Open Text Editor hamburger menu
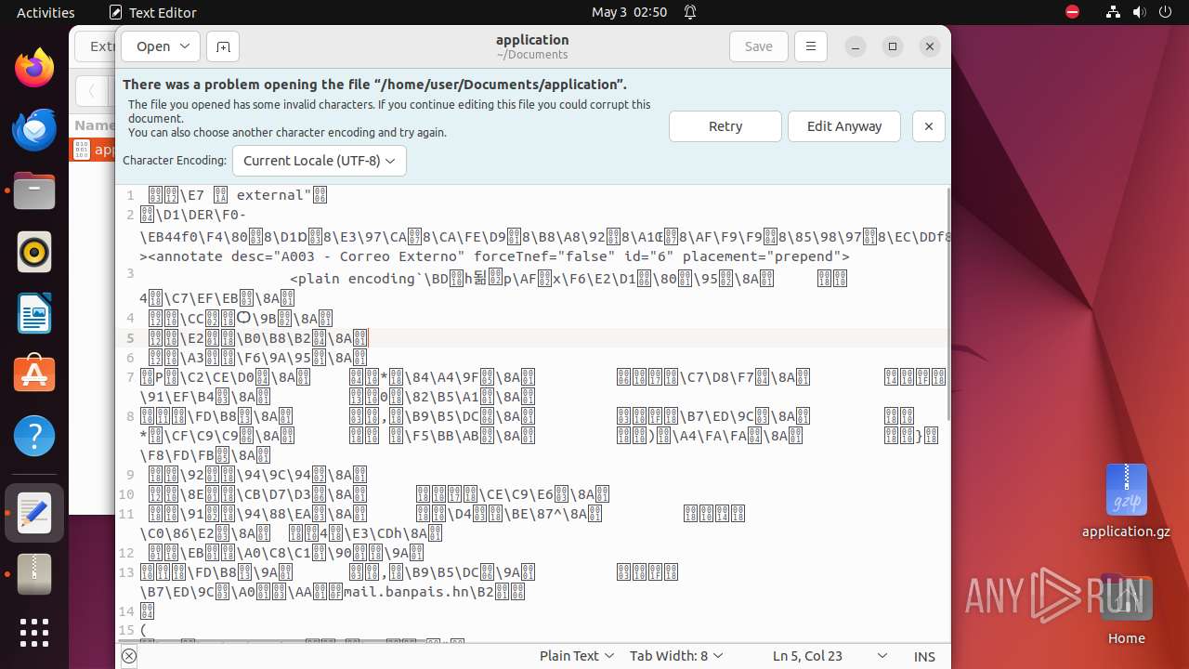The width and height of the screenshot is (1189, 669). tap(811, 46)
